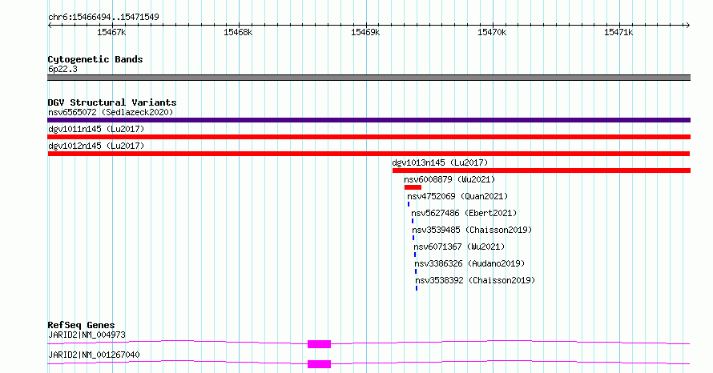Open the dgv1012n145 (Lu2017) label
The image size is (713, 373).
[96, 146]
